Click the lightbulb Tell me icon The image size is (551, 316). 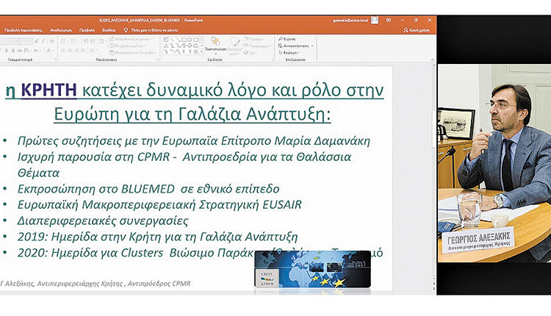126,30
